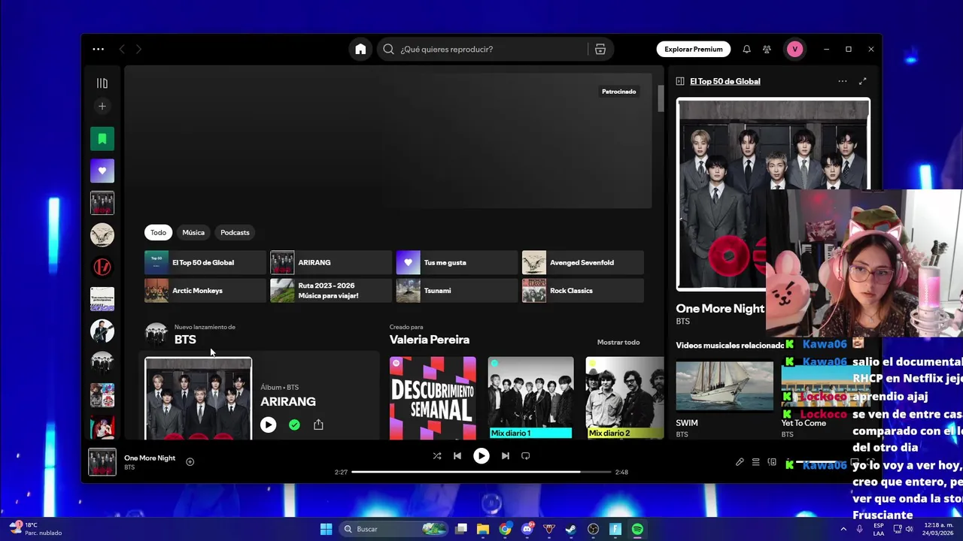Open connect to a device icon
963x541 pixels.
click(772, 462)
